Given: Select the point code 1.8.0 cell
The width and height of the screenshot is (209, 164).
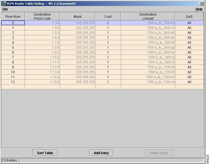Looking at the screenshot, I should [42, 48].
